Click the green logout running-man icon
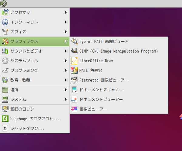 coord(5,118)
